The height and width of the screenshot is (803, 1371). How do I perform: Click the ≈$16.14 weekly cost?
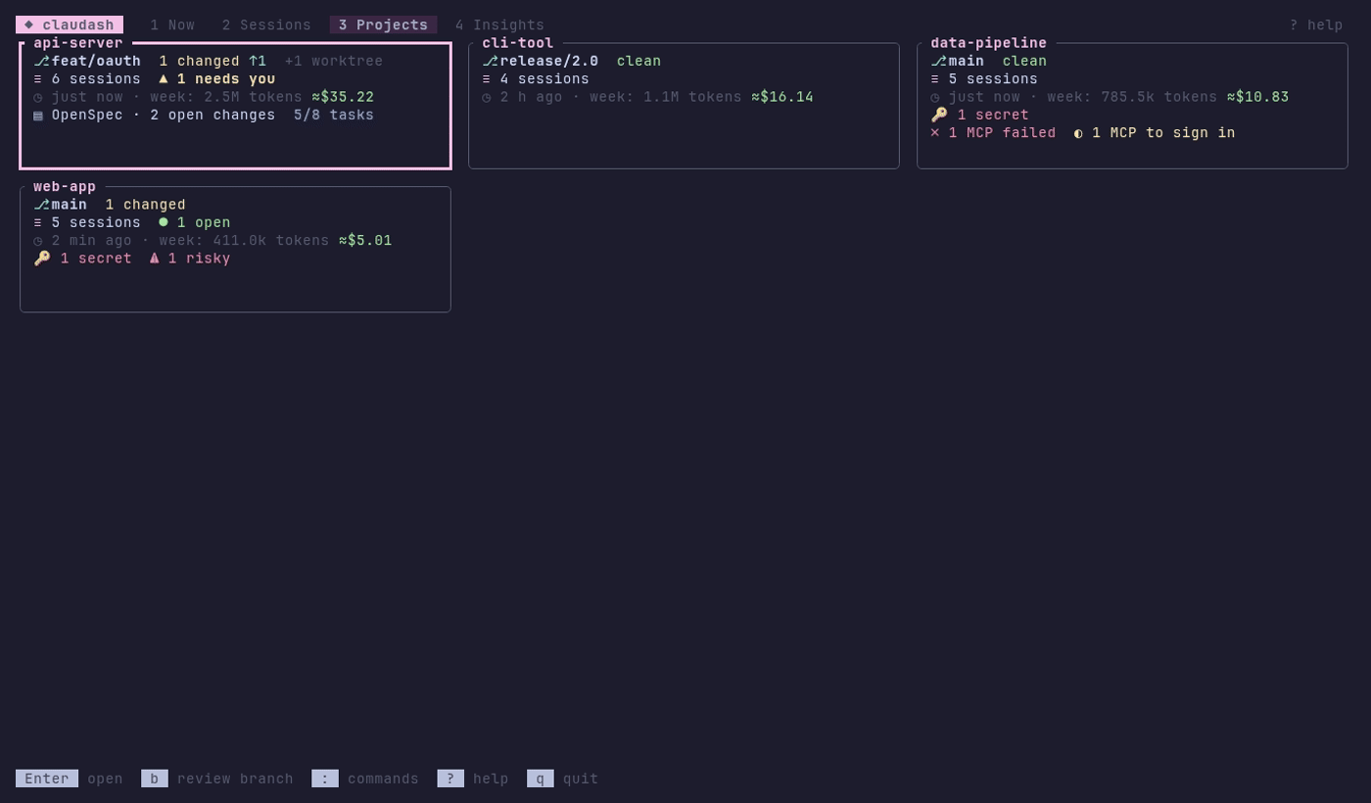pos(782,98)
